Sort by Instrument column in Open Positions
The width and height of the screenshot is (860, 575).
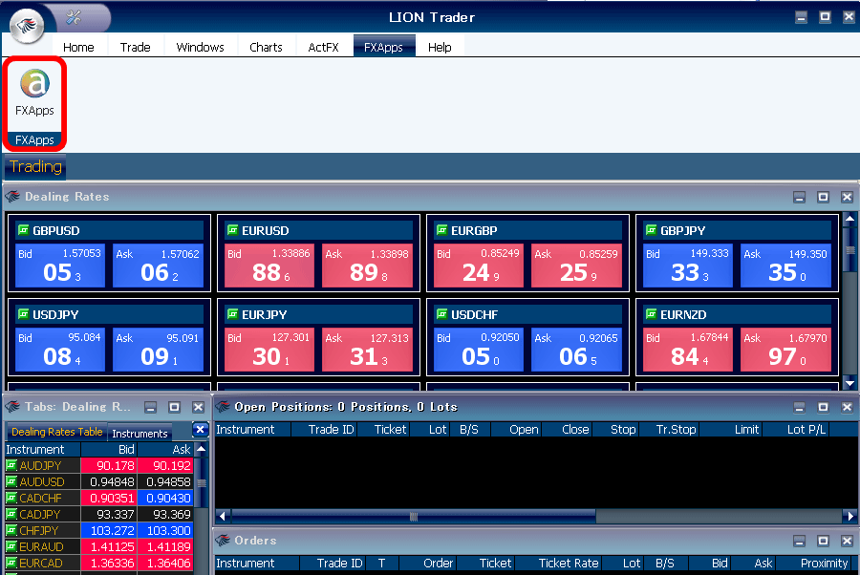(x=246, y=430)
